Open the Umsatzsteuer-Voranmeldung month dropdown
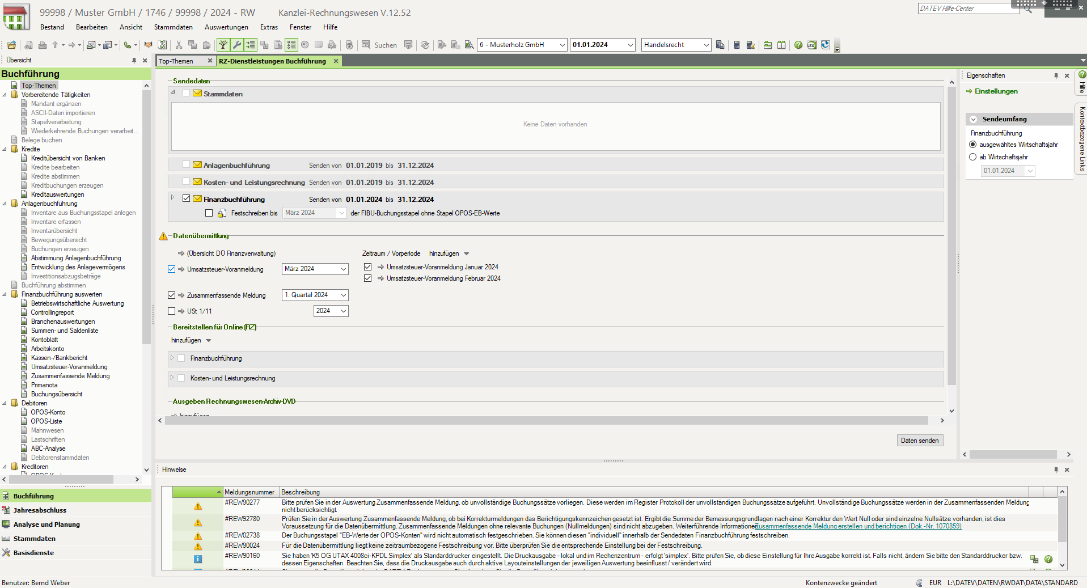 click(x=343, y=269)
